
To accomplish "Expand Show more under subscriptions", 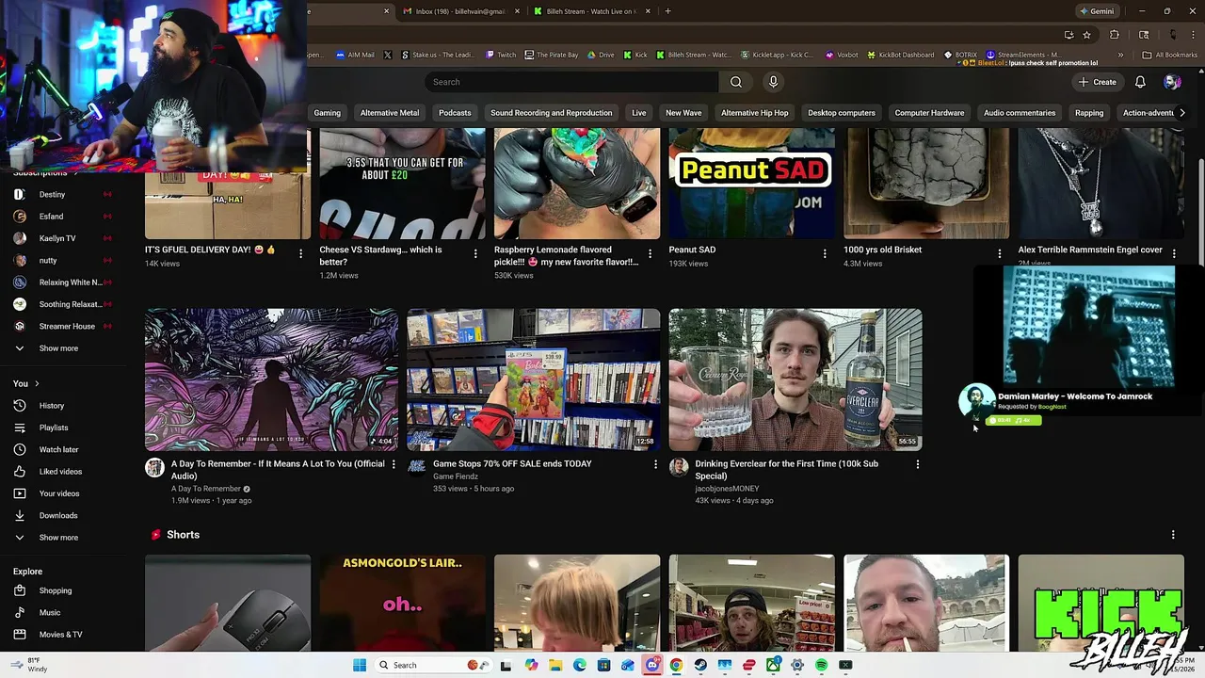I will [62, 348].
